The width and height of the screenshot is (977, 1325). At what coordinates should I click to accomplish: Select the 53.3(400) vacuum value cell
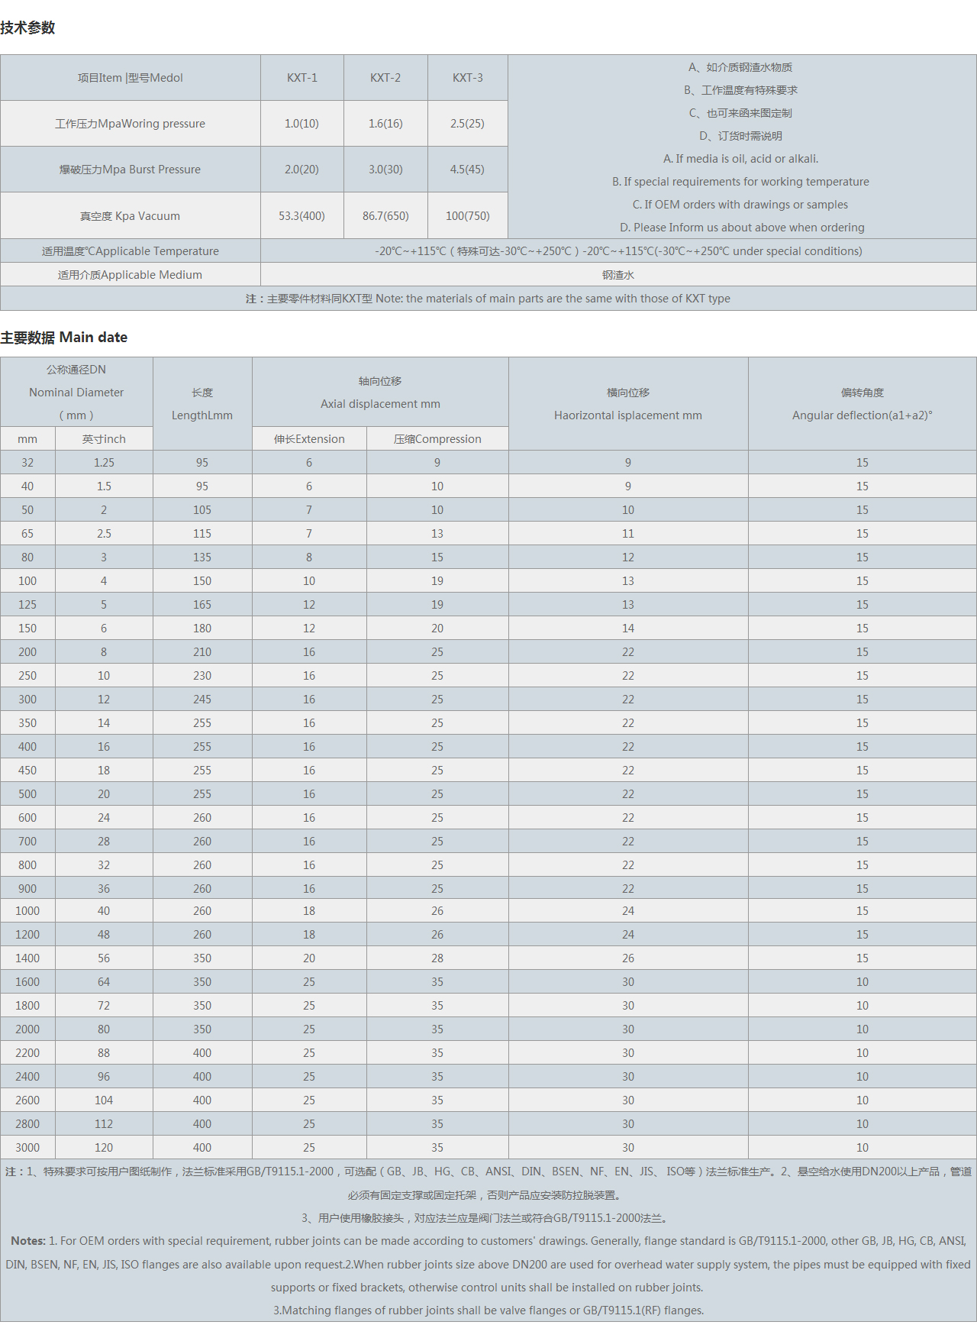pos(301,216)
